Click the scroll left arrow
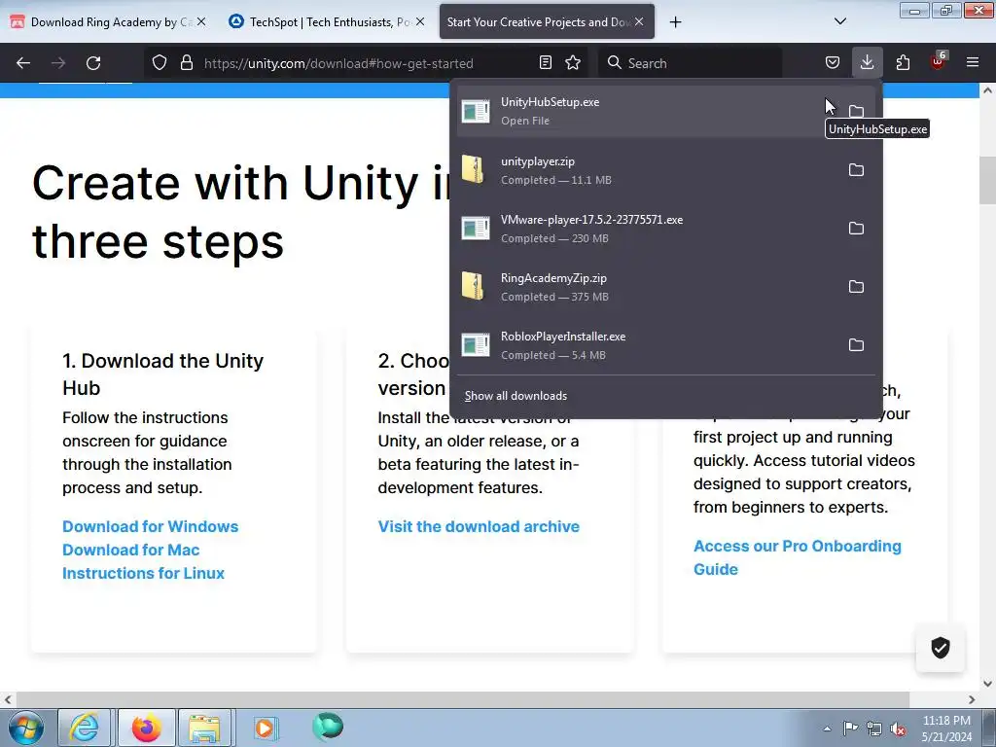Screen dimensions: 996x747 pyautogui.click(x=8, y=699)
